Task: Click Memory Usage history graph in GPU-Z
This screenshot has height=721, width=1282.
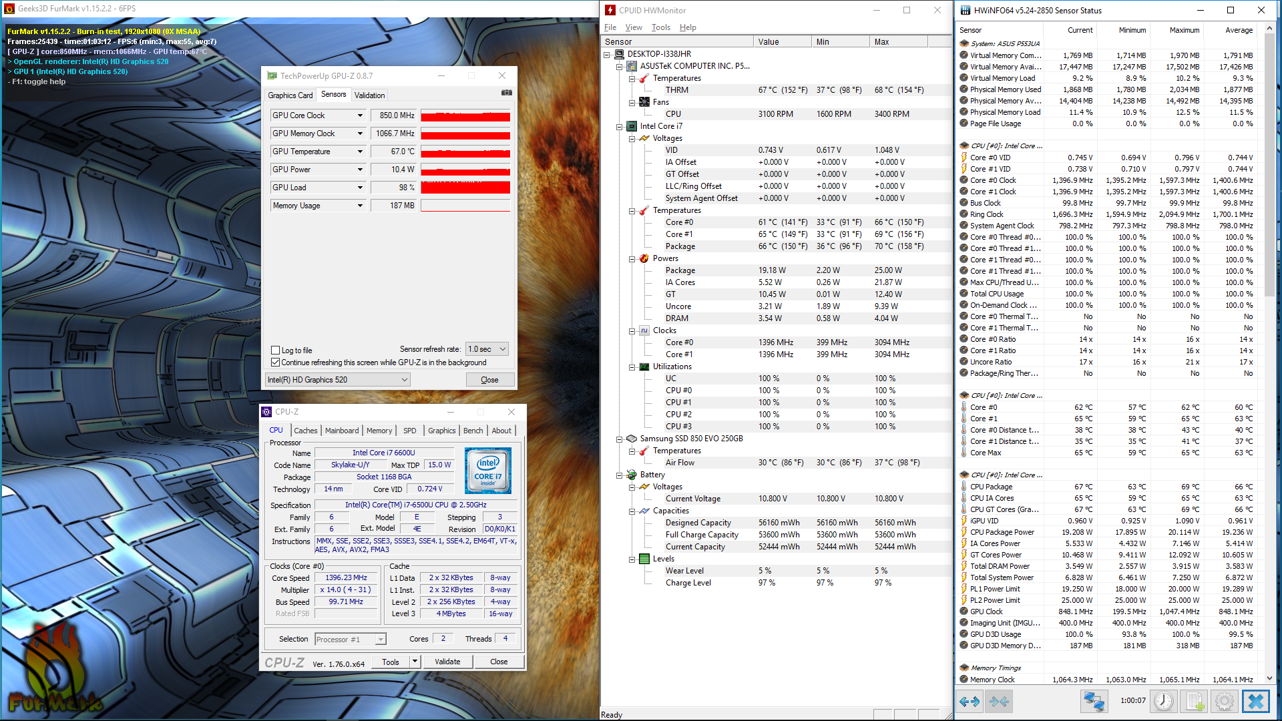Action: click(465, 206)
